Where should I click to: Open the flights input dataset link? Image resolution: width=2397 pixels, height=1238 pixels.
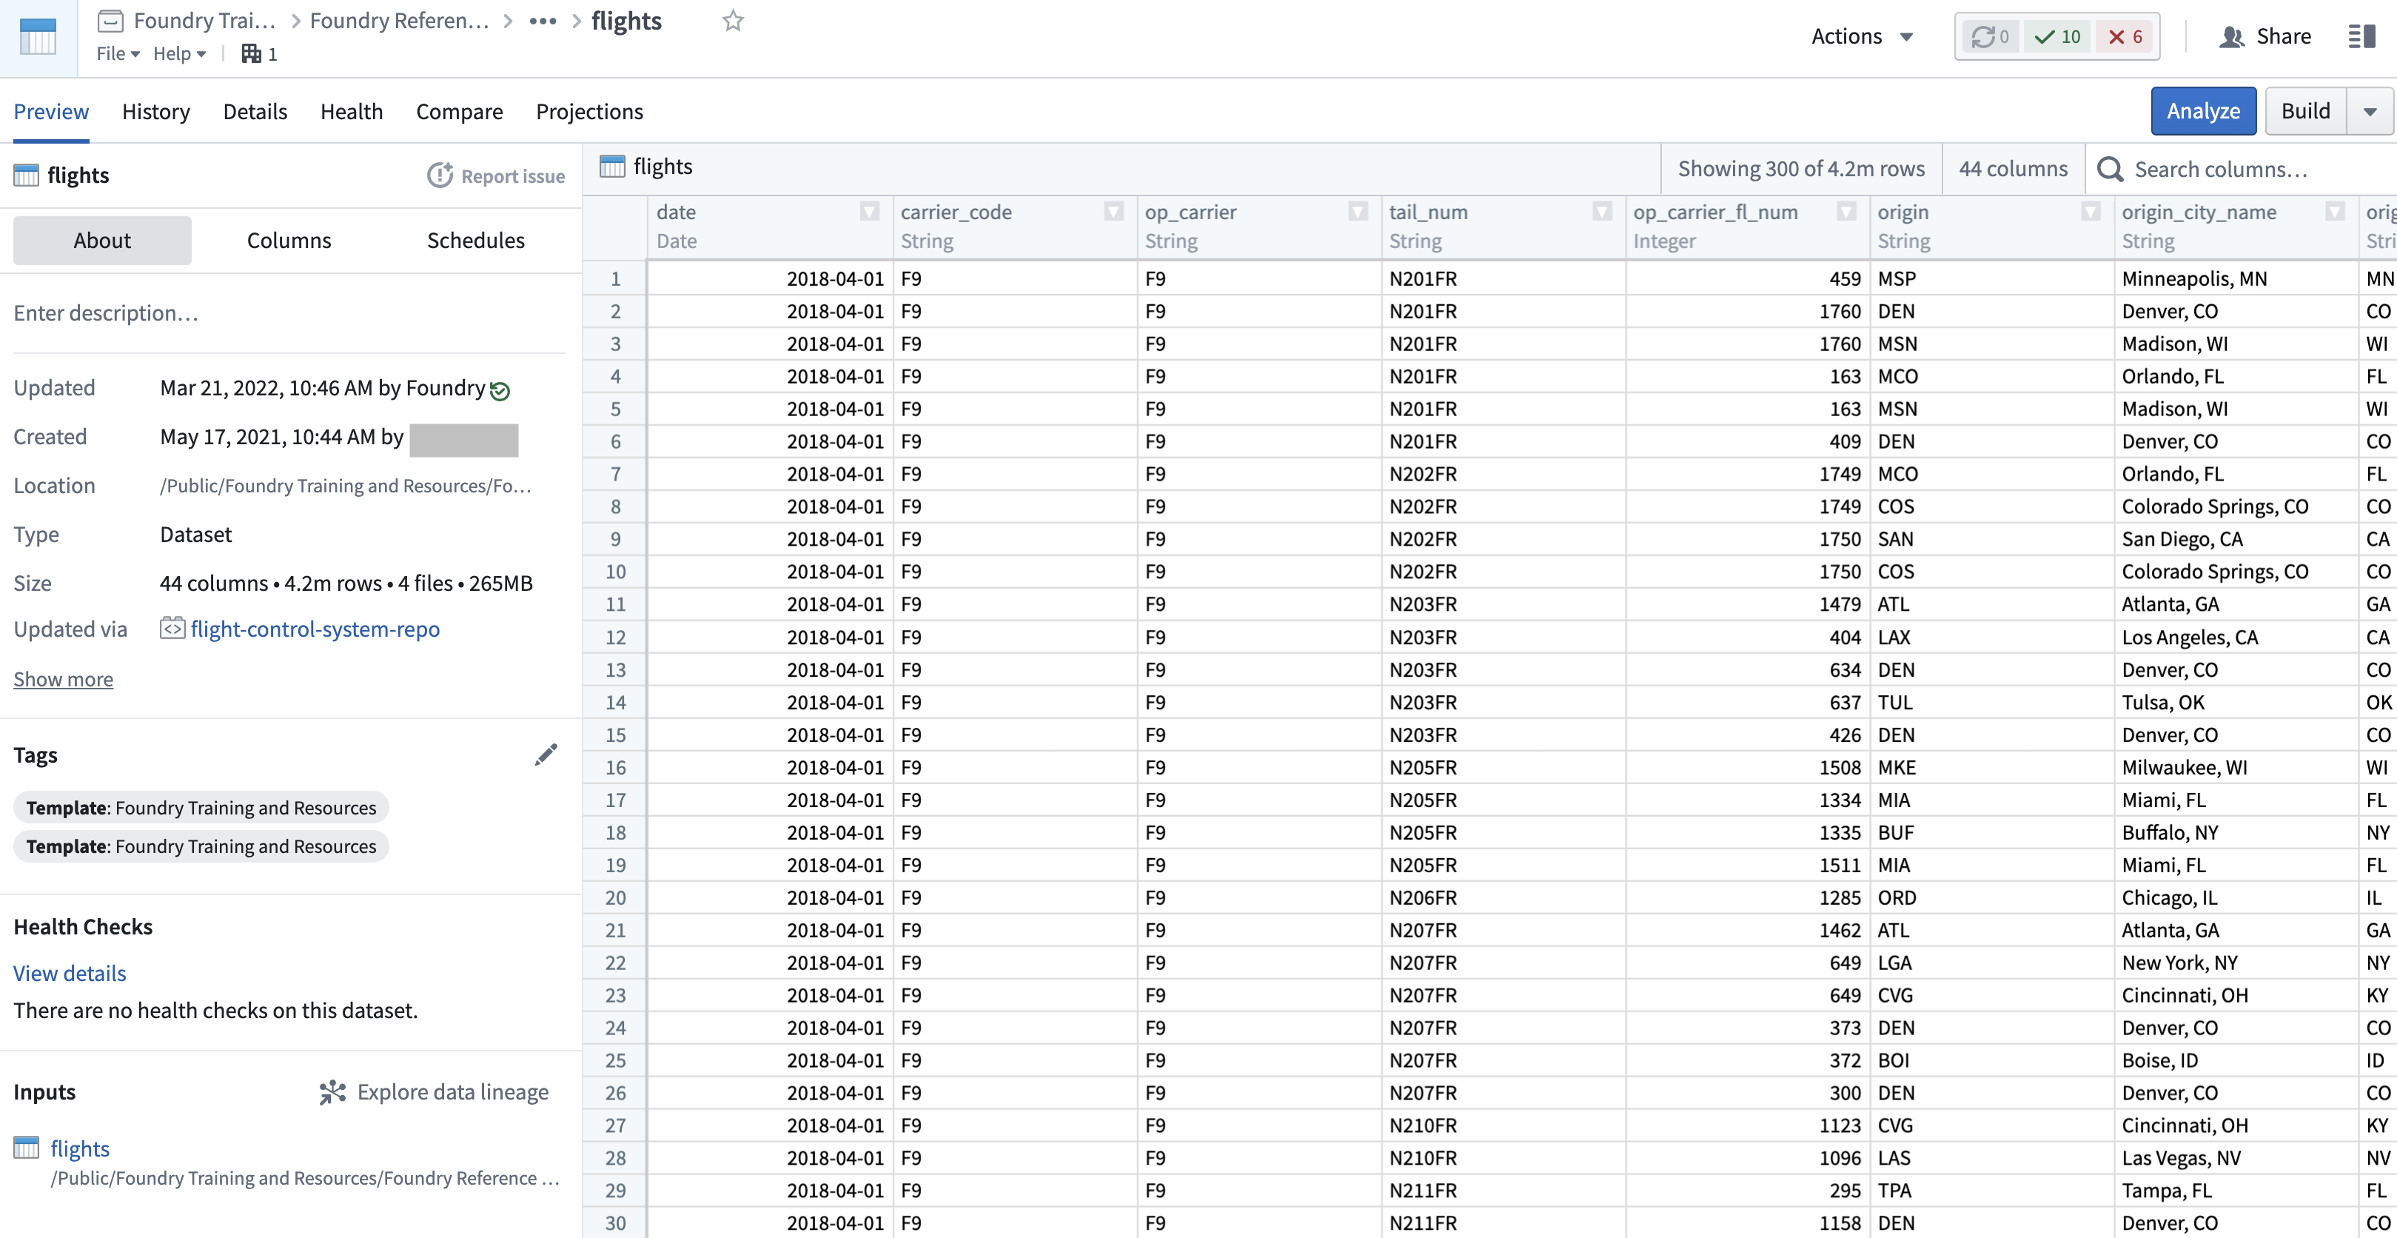[x=80, y=1148]
